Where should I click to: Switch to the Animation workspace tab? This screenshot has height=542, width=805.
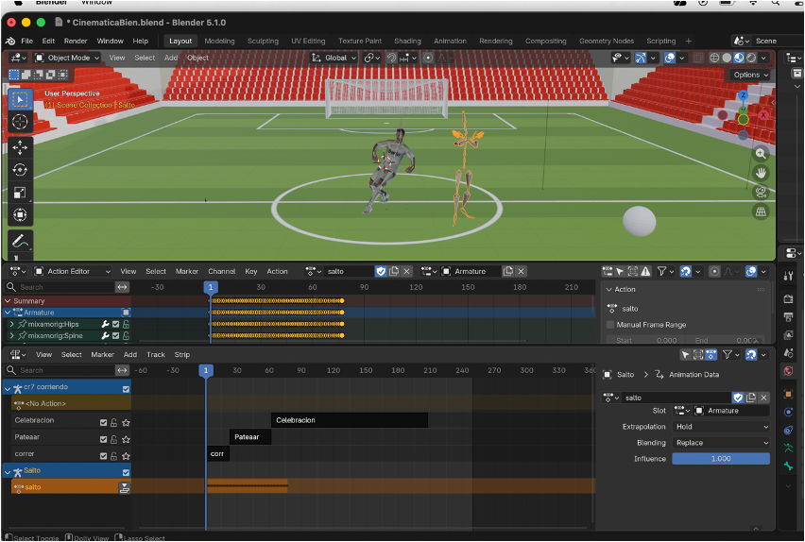coord(450,42)
